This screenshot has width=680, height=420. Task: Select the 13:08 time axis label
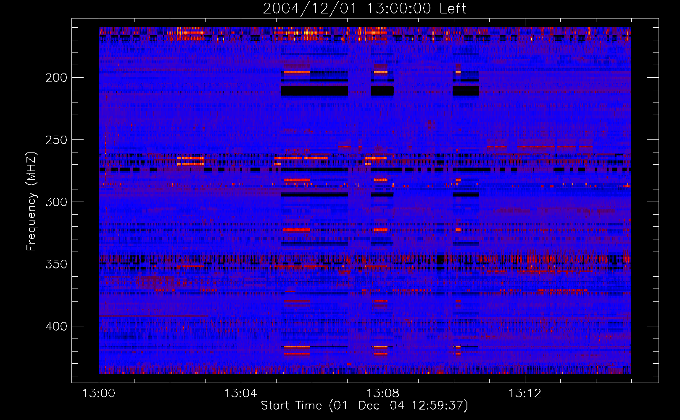pos(383,394)
